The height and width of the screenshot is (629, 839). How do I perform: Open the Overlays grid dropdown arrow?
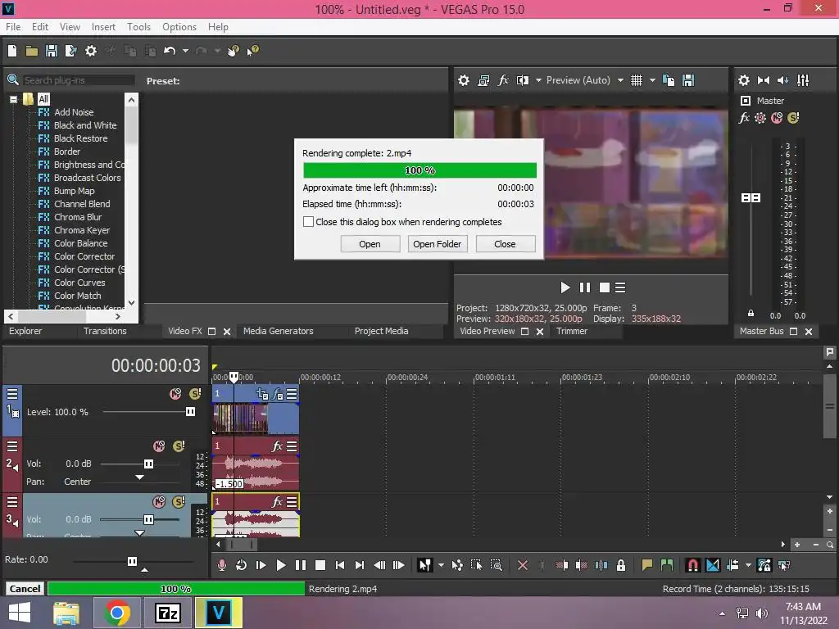coord(652,80)
